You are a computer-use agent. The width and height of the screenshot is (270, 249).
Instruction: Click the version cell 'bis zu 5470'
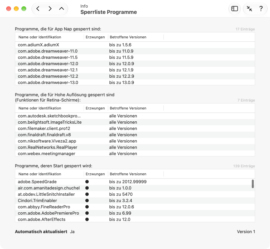pos(121,194)
